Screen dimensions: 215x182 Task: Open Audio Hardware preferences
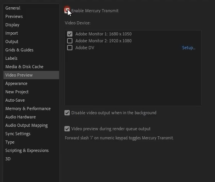(31, 117)
